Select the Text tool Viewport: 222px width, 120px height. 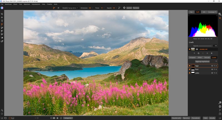[2, 21]
